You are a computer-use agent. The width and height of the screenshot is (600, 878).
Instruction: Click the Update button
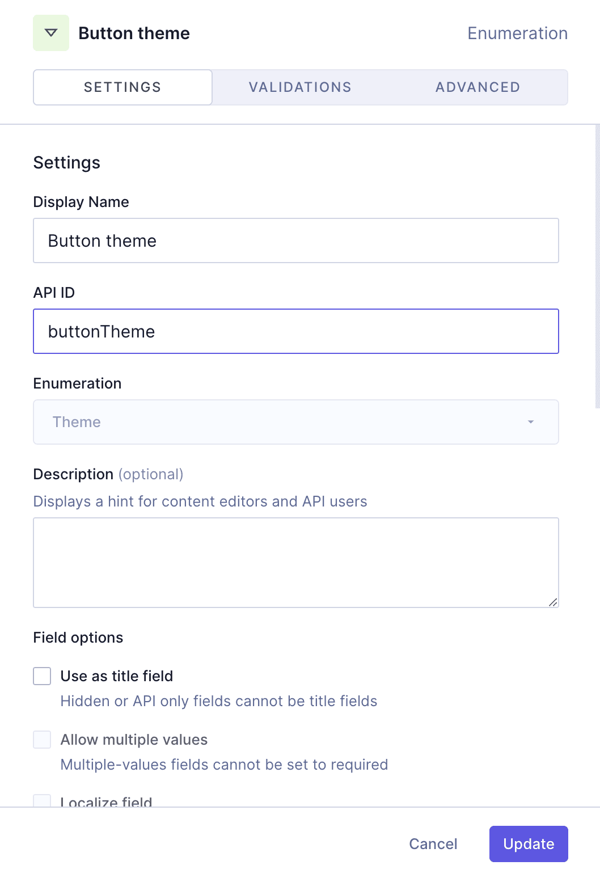pyautogui.click(x=528, y=844)
